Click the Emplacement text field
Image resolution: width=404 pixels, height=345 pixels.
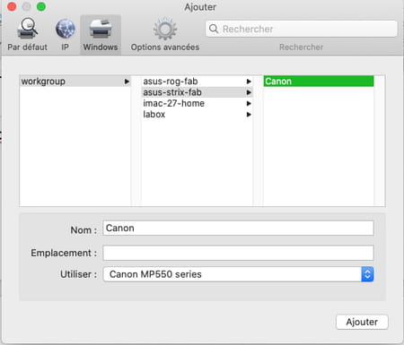238,253
